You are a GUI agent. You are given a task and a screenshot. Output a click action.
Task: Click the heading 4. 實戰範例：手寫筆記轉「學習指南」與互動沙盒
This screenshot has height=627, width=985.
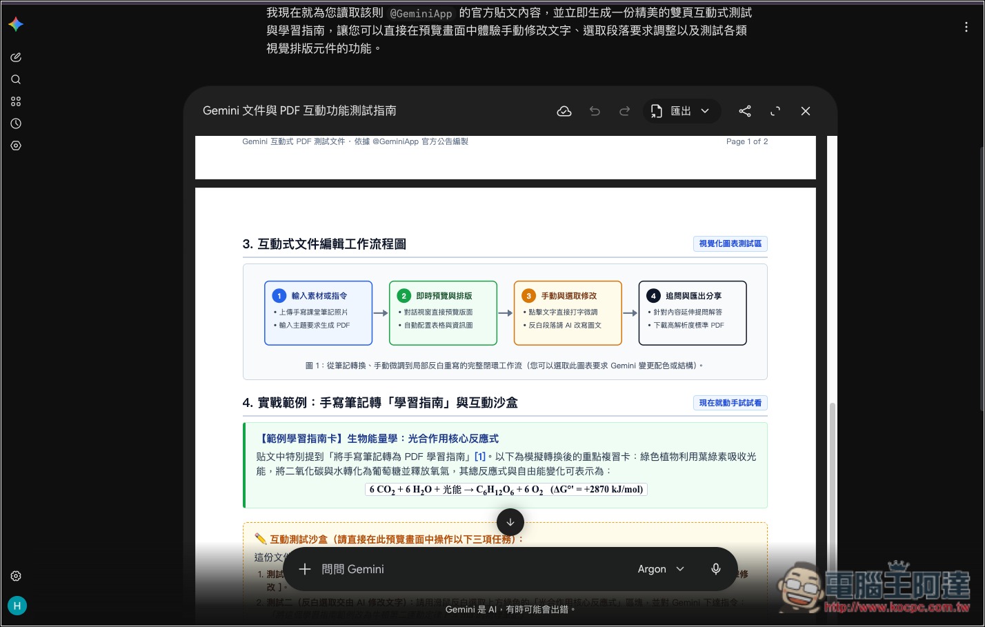pyautogui.click(x=380, y=403)
